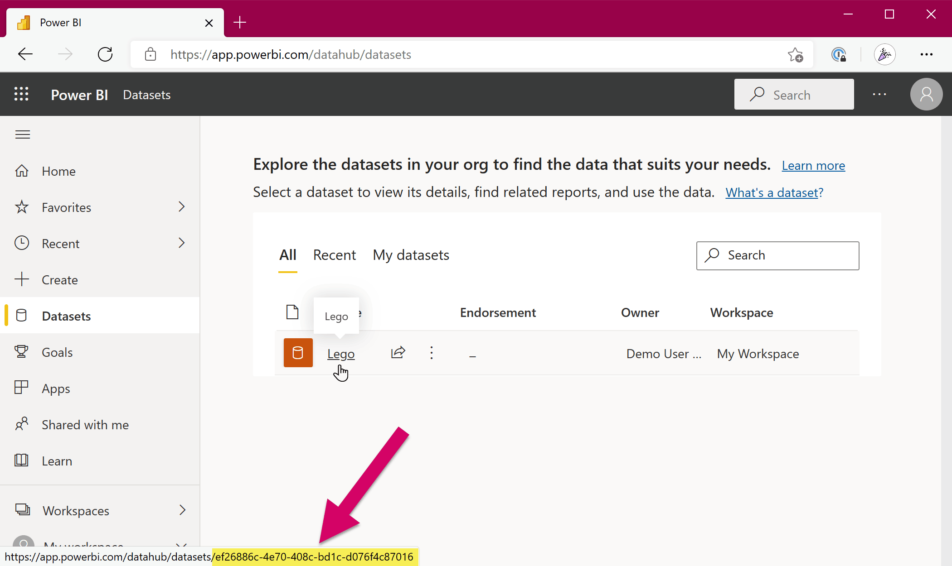Viewport: 952px width, 566px height.
Task: Open the Learn section
Action: (x=57, y=460)
